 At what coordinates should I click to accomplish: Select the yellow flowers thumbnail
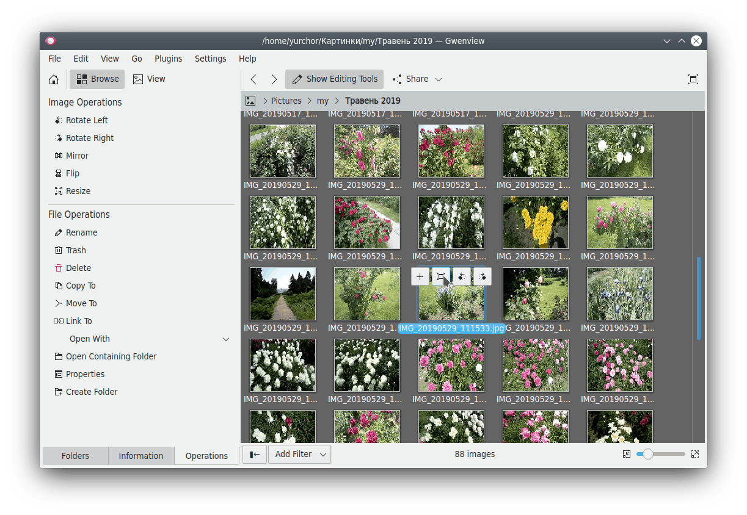pyautogui.click(x=535, y=222)
